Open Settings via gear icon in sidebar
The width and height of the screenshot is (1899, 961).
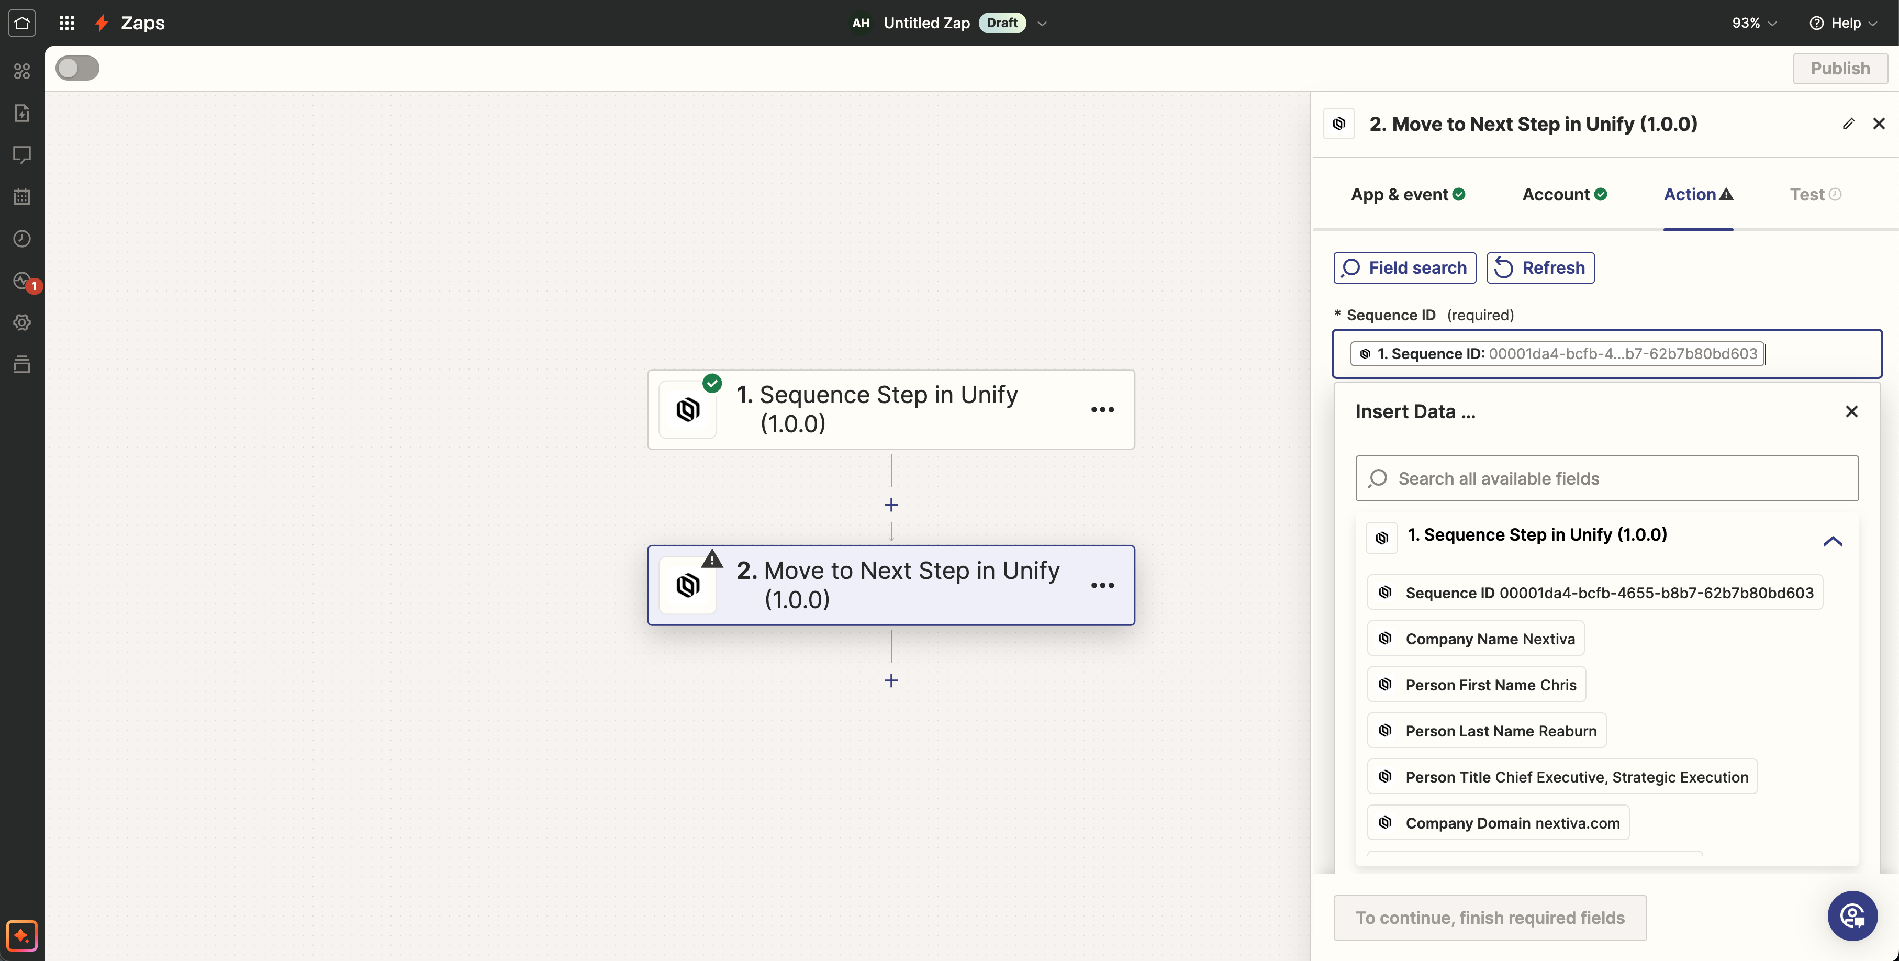(x=21, y=322)
